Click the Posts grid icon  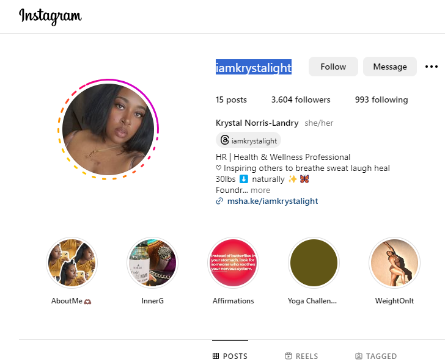pos(216,356)
